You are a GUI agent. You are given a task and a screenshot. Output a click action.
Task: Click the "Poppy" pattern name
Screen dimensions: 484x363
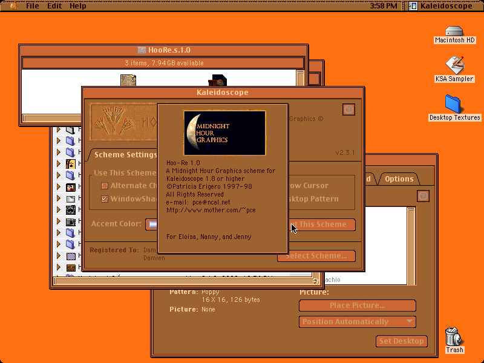tap(210, 292)
